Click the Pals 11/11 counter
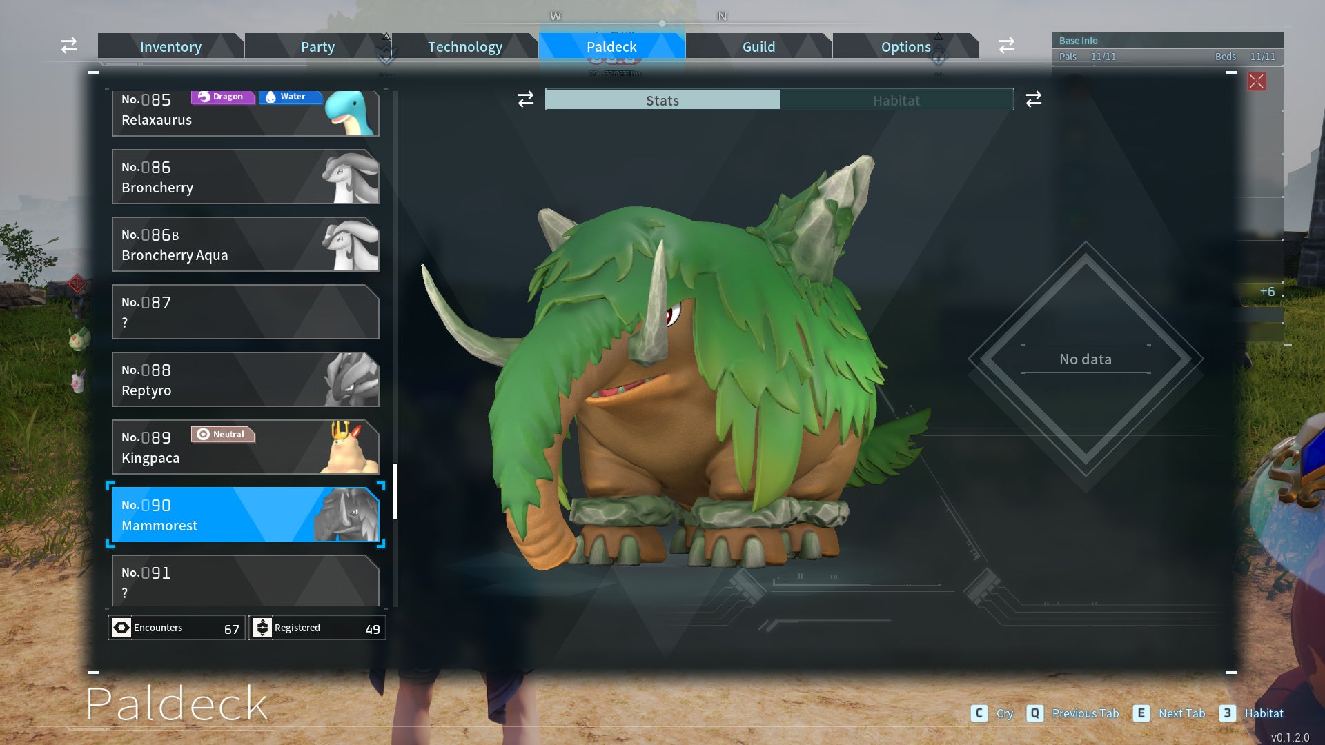The height and width of the screenshot is (745, 1325). 1088,57
